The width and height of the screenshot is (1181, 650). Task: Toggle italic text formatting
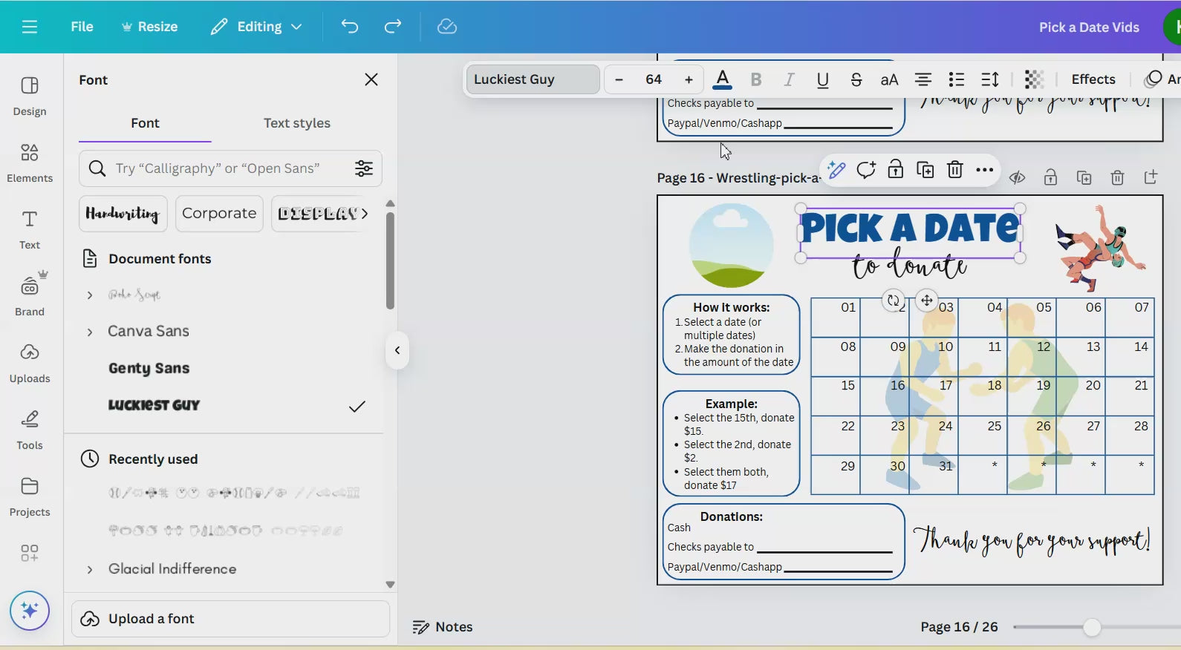point(789,79)
